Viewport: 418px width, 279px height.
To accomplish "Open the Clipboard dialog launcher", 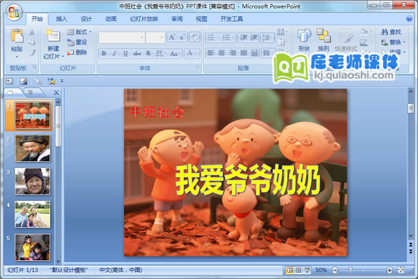I will pos(35,67).
